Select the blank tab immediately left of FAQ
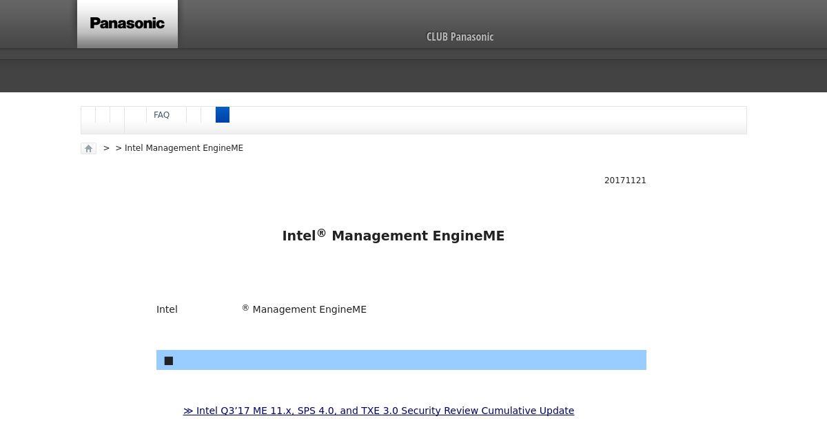The width and height of the screenshot is (827, 434). (135, 115)
